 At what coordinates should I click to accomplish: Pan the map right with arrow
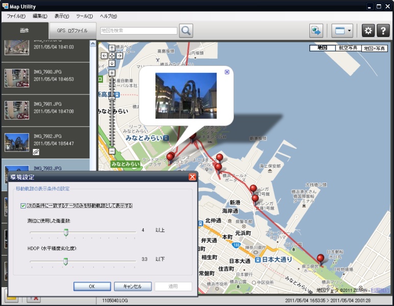[x=120, y=56]
